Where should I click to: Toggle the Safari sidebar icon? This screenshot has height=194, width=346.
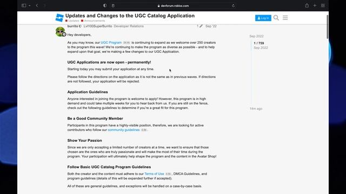coord(24,5)
